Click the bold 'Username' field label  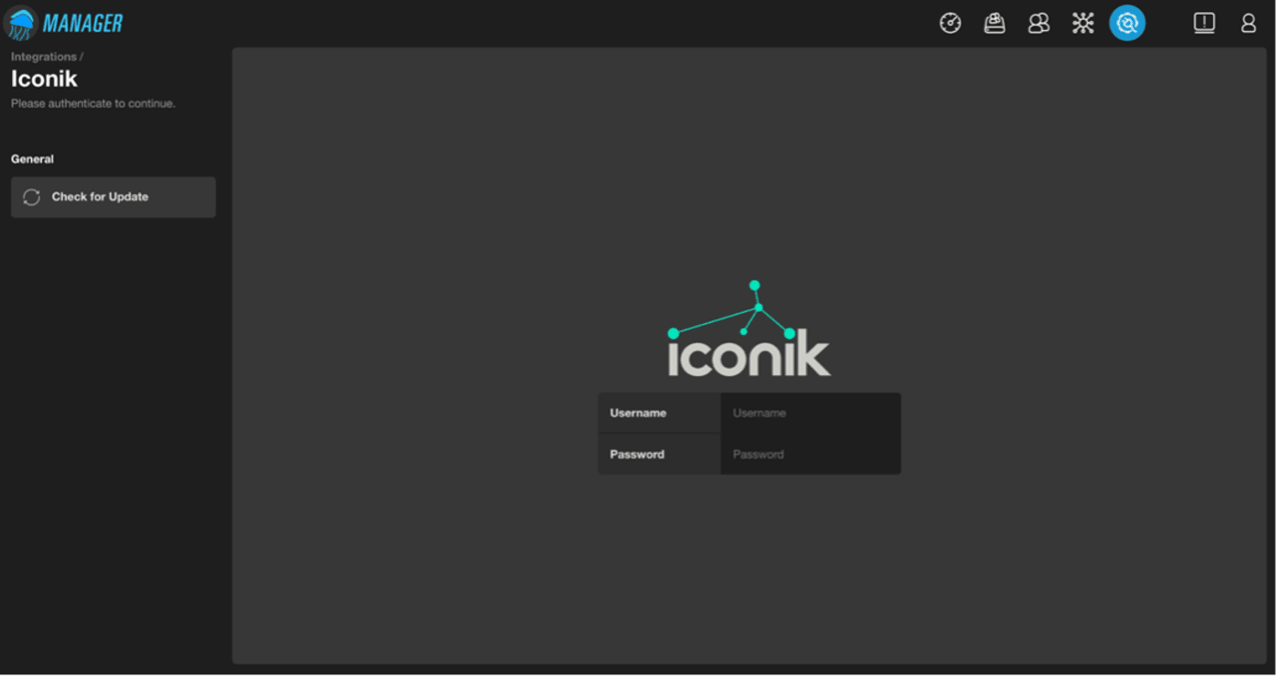638,414
